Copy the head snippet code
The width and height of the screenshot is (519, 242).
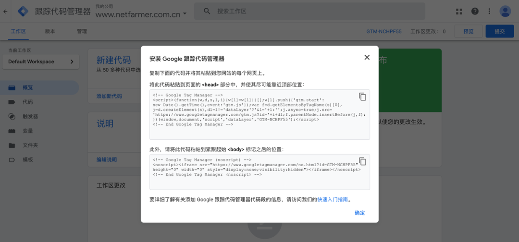click(362, 97)
